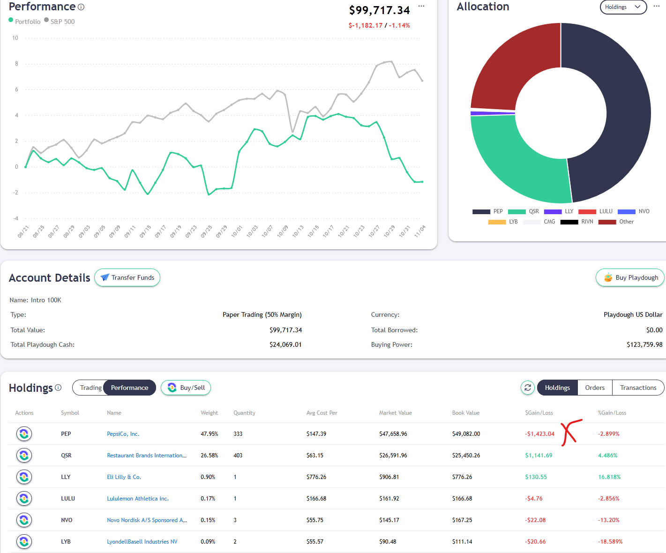Sort holdings by the %Gain/Loss column header

[612, 413]
